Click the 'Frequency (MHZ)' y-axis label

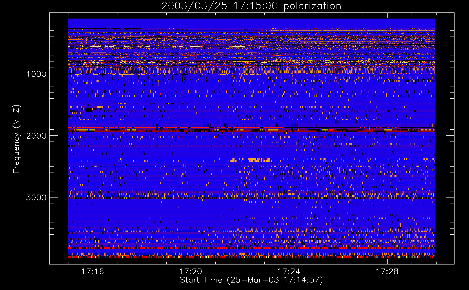tap(17, 139)
